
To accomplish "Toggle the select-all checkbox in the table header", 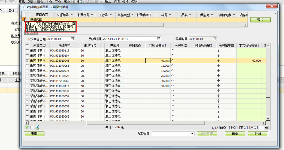I will click(27, 46).
